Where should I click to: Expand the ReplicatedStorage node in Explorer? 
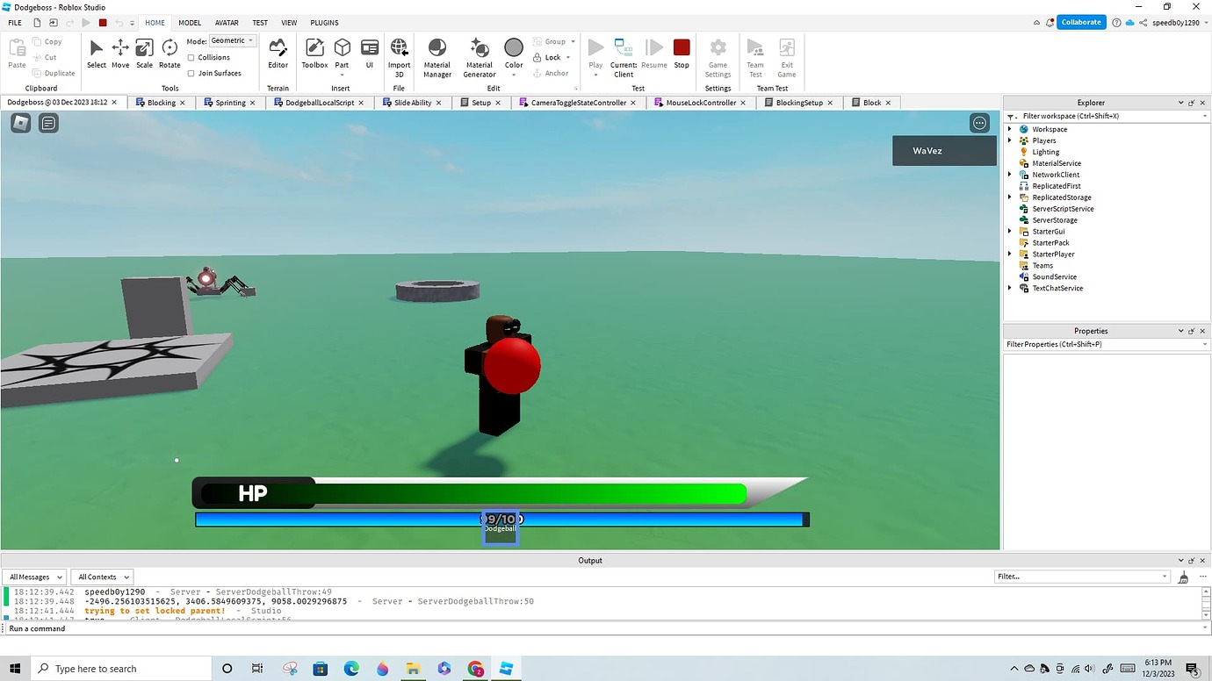coord(1010,197)
